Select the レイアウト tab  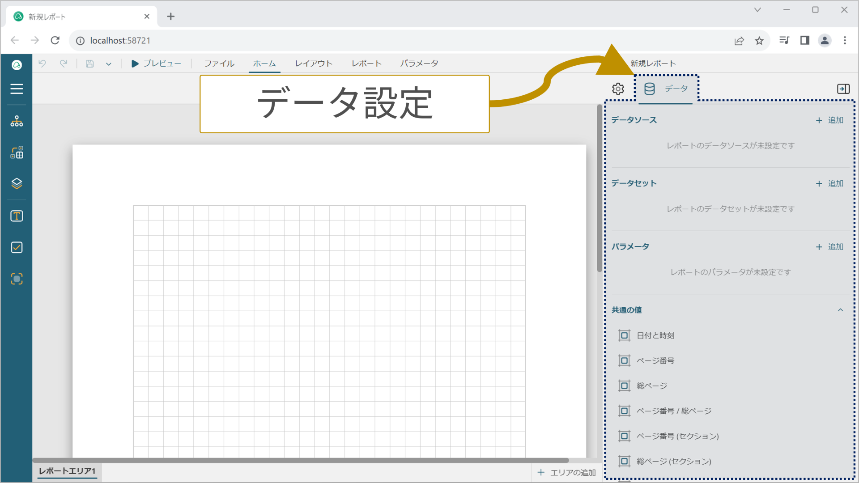tap(314, 64)
